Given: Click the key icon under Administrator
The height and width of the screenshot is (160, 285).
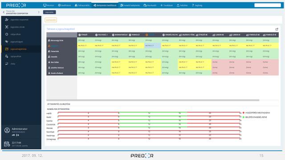Looking at the screenshot, I should (x=13, y=135).
